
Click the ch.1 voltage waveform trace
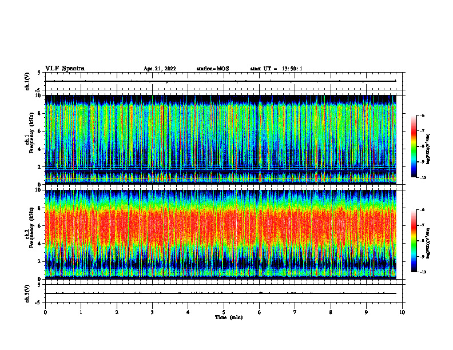click(x=220, y=81)
